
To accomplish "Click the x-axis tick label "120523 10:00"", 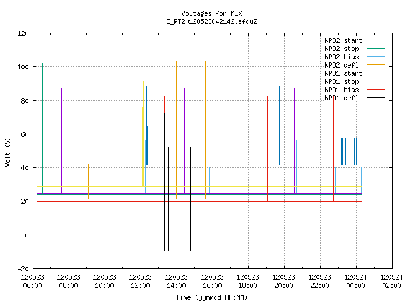I will [104, 282].
